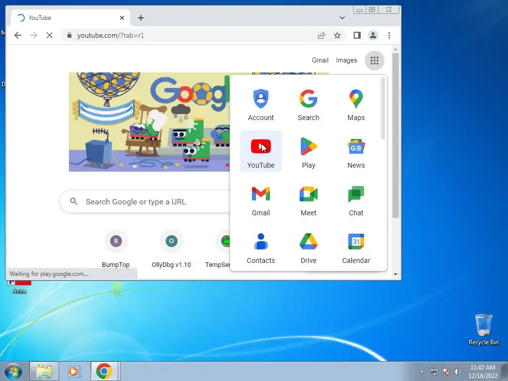Viewport: 508px width, 381px height.
Task: Share this page from the address bar
Action: click(x=321, y=35)
